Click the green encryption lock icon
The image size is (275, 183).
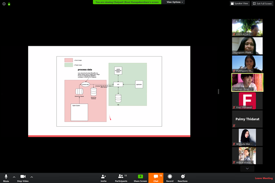pyautogui.click(x=3, y=4)
